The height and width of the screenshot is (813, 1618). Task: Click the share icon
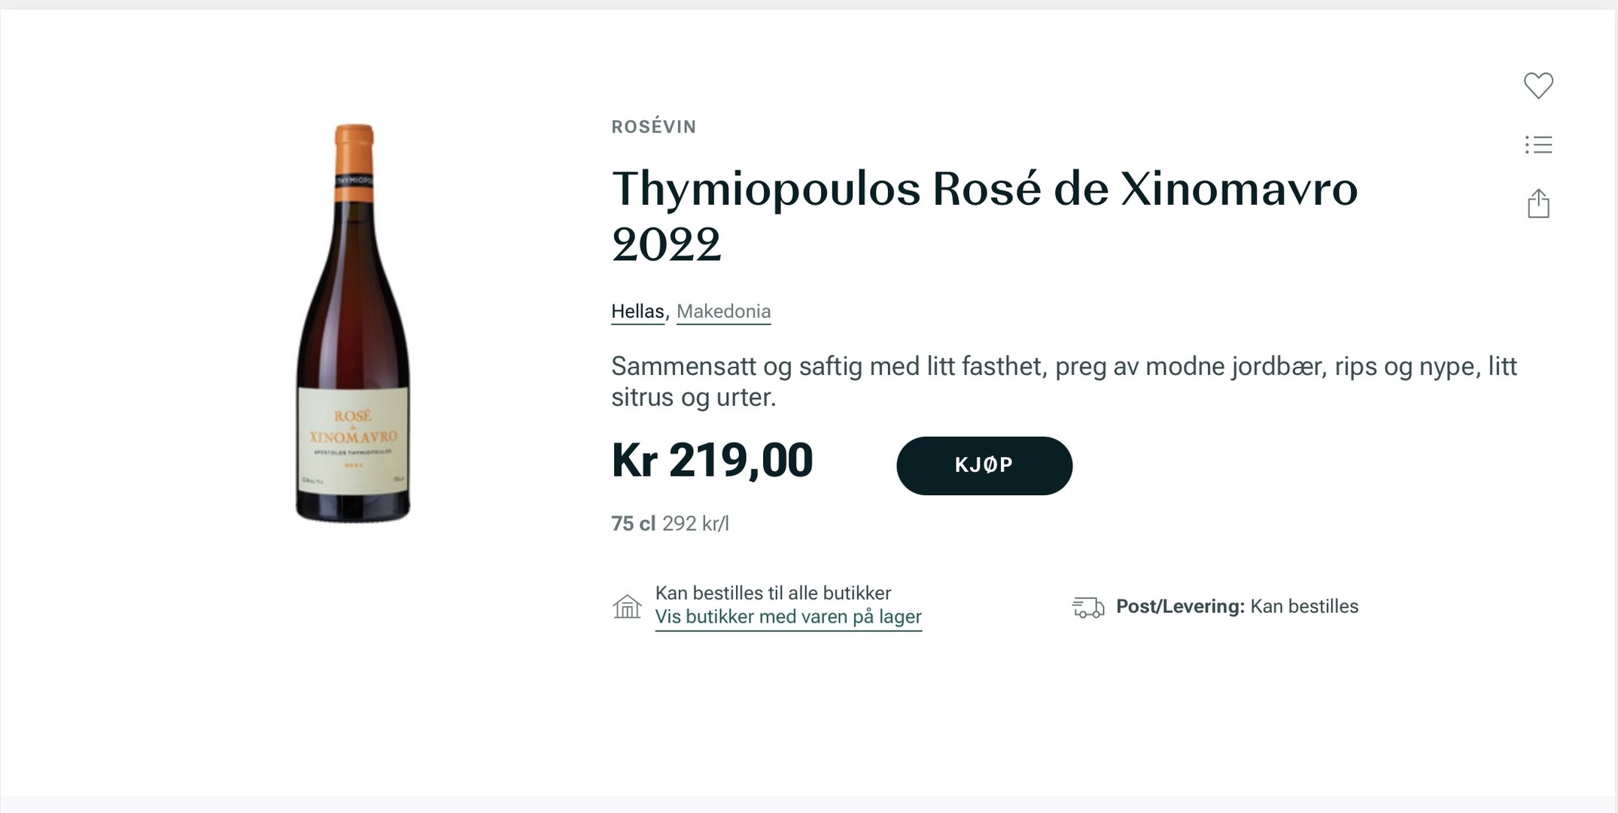pos(1538,204)
